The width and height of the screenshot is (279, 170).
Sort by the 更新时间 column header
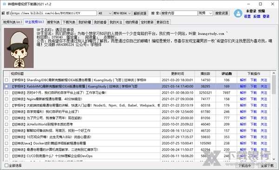pyautogui.click(x=178, y=74)
